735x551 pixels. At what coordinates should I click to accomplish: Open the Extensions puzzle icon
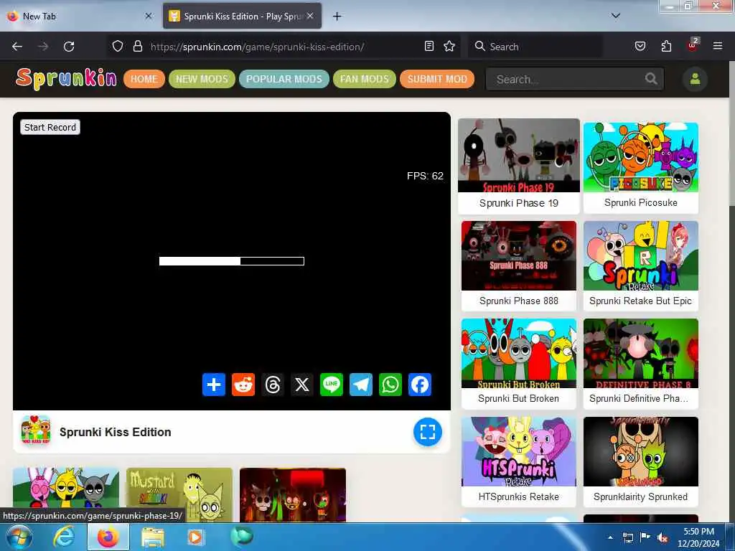pyautogui.click(x=666, y=46)
